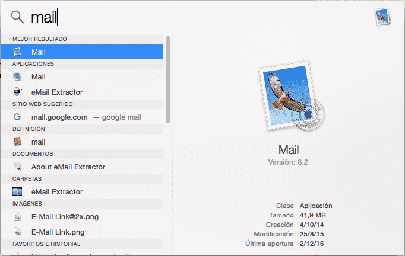The image size is (405, 256).
Task: Click the eMail Extractor application icon
Action: 17,92
